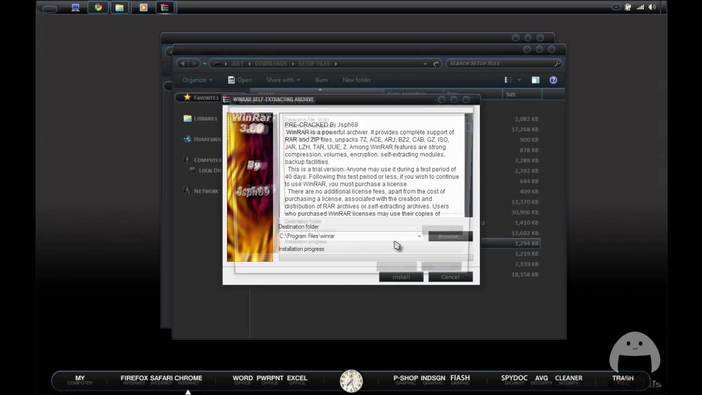Open the media player icon in top taskbar

pos(144,8)
